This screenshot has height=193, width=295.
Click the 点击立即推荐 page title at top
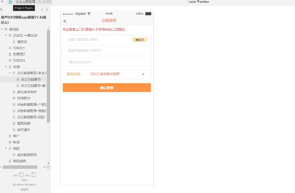(x=25, y=2)
